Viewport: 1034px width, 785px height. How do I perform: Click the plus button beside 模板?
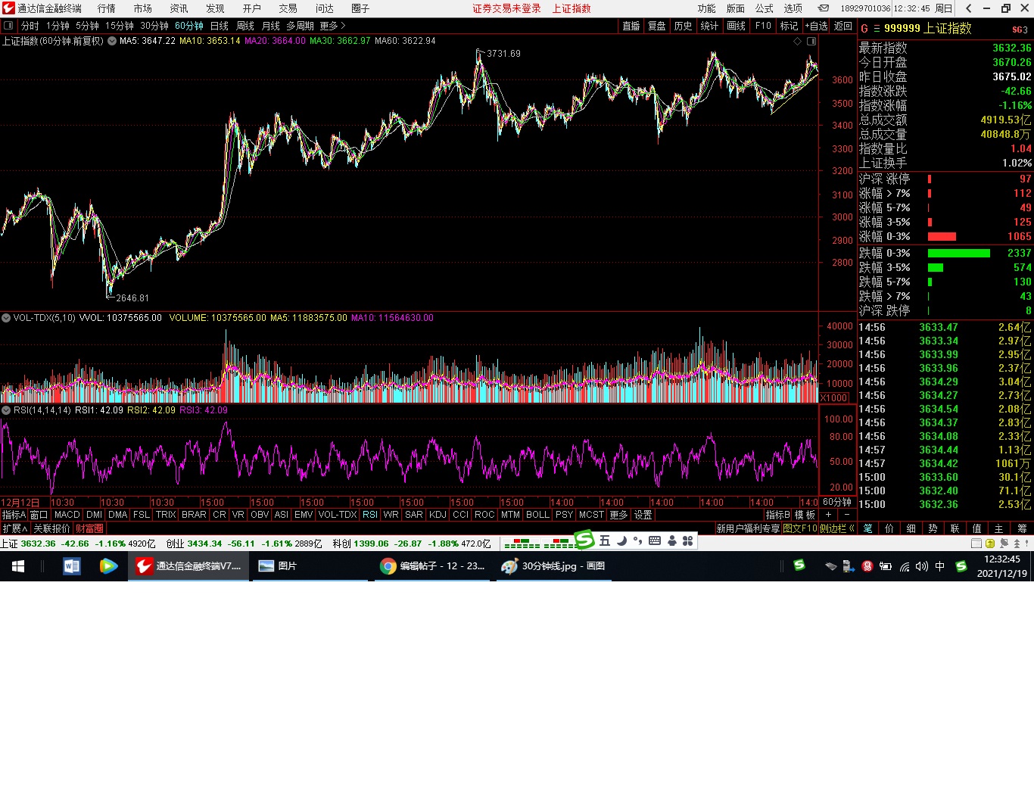coord(828,515)
